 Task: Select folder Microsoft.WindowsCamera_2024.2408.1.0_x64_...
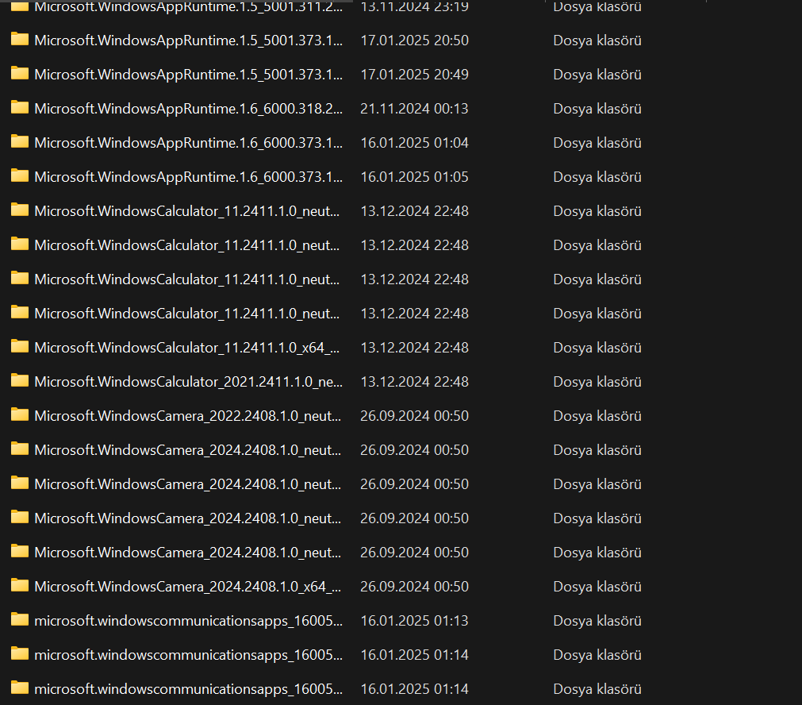[188, 587]
